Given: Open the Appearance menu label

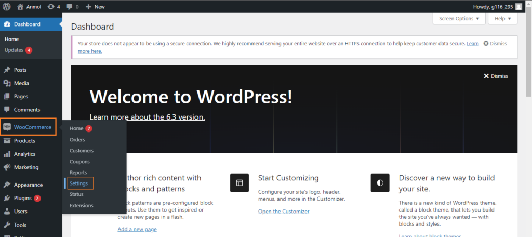Looking at the screenshot, I should coord(28,185).
